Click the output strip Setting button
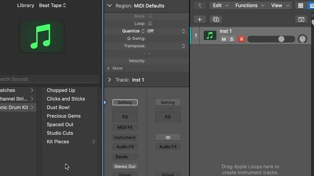 (168, 102)
